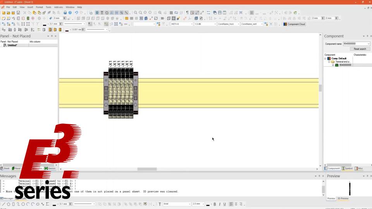Viewport: 372px width, 209px height.
Task: Click the cascade windows icon
Action: pyautogui.click(x=215, y=13)
